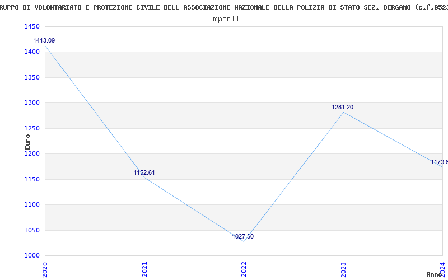Viewport: 448px width, 280px height.
Task: Select the 2023 x-axis year label
Action: (x=343, y=268)
